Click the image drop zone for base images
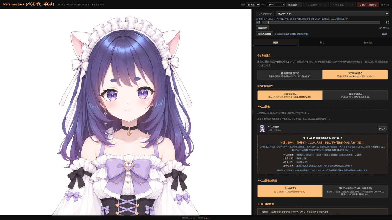The width and height of the screenshot is (392, 220). pyautogui.click(x=322, y=154)
